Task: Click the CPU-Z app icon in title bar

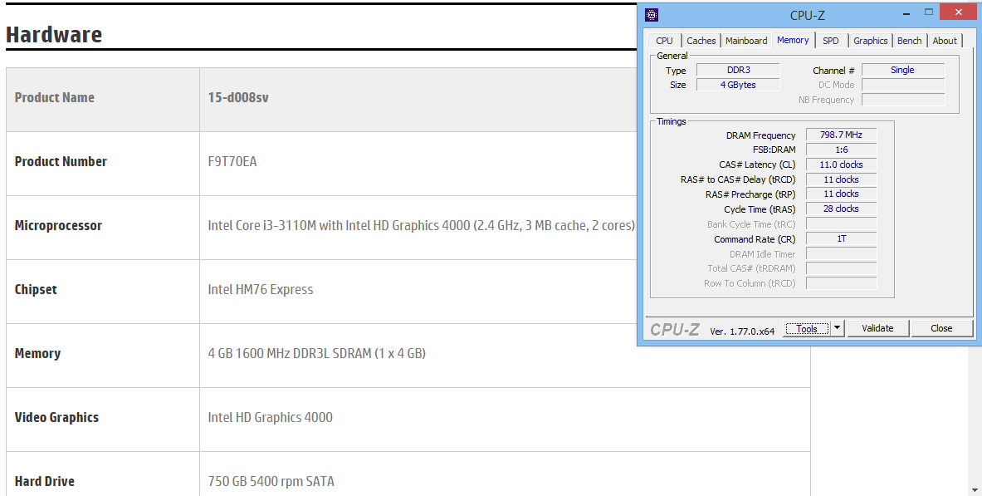Action: point(652,14)
